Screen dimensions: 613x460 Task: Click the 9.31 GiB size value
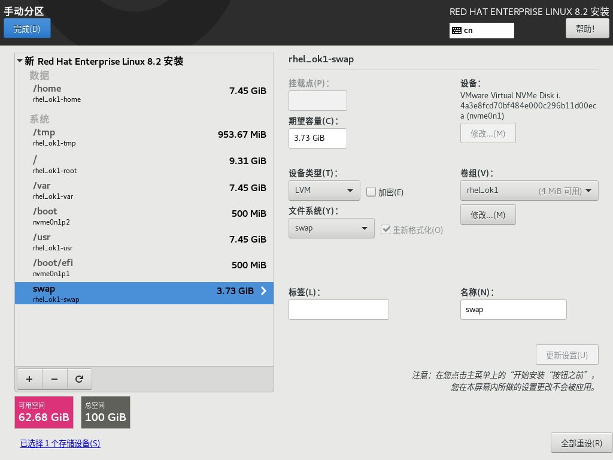(x=247, y=161)
